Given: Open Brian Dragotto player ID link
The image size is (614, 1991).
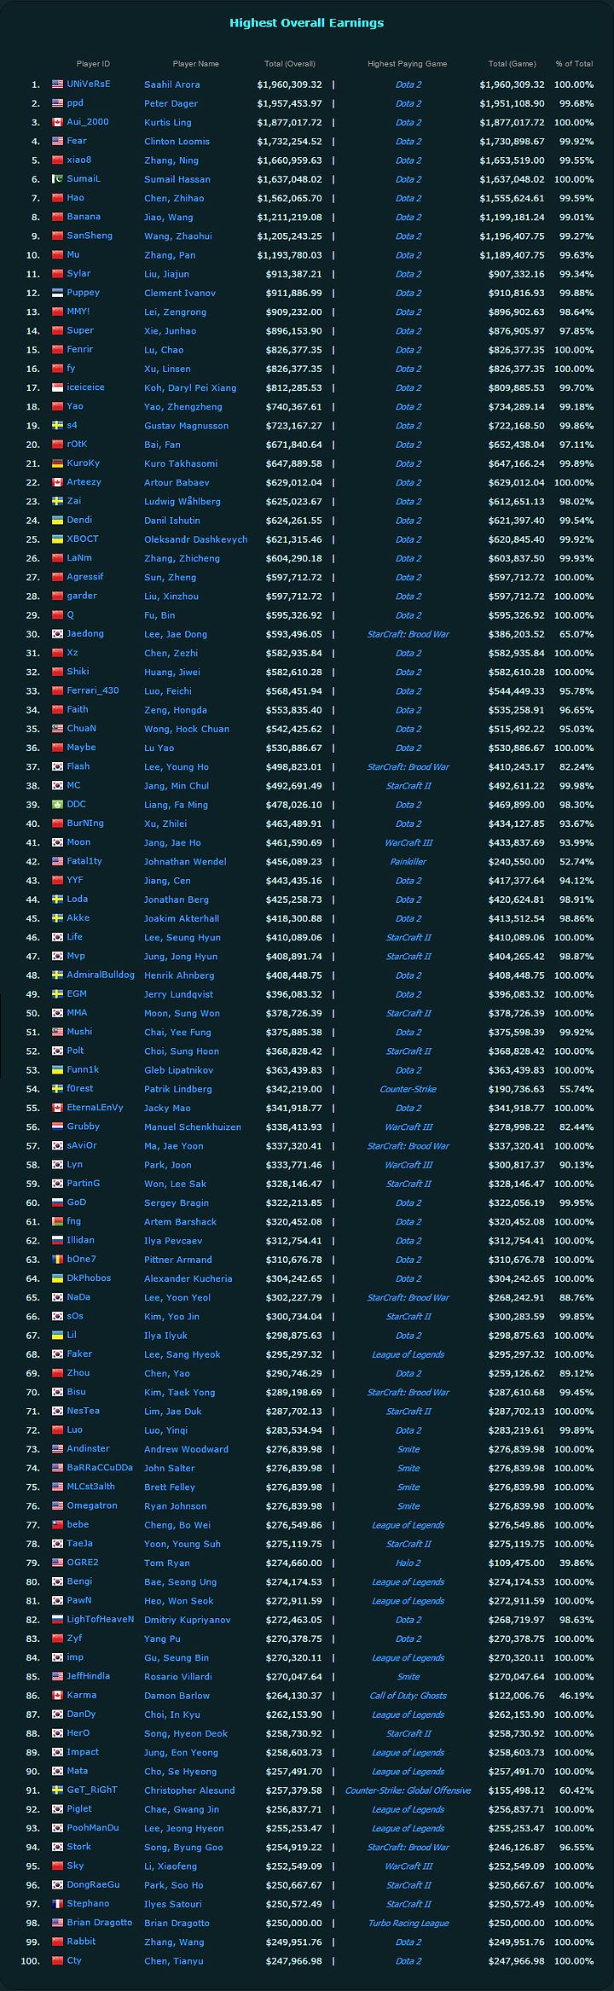Looking at the screenshot, I should coord(100,1923).
